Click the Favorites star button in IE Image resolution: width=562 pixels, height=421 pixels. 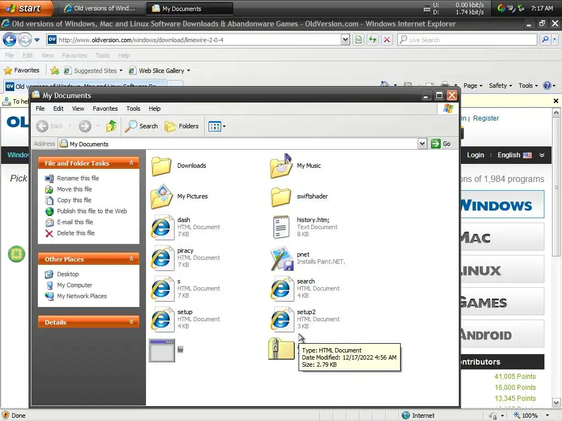pos(22,71)
